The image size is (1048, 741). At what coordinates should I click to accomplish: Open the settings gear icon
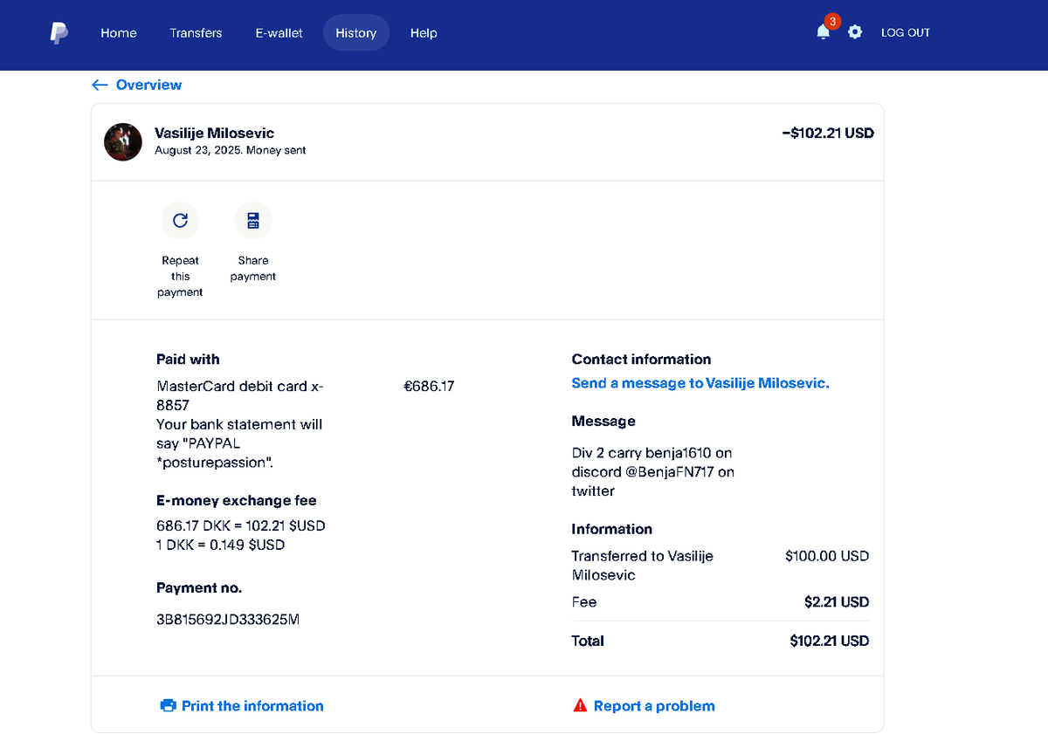855,32
